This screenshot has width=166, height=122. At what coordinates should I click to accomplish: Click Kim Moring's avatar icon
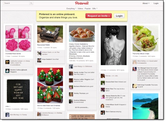coord(8,115)
